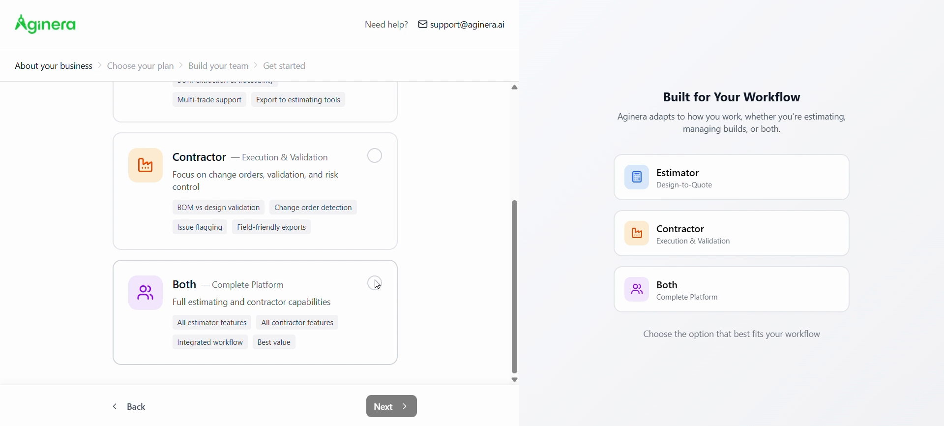Click the purple Both people icon in plan list
Screen dimensions: 944x426
(146, 293)
